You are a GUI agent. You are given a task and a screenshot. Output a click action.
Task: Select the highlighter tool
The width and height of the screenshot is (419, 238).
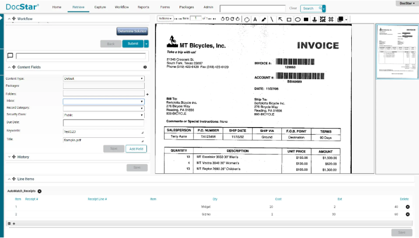[264, 19]
